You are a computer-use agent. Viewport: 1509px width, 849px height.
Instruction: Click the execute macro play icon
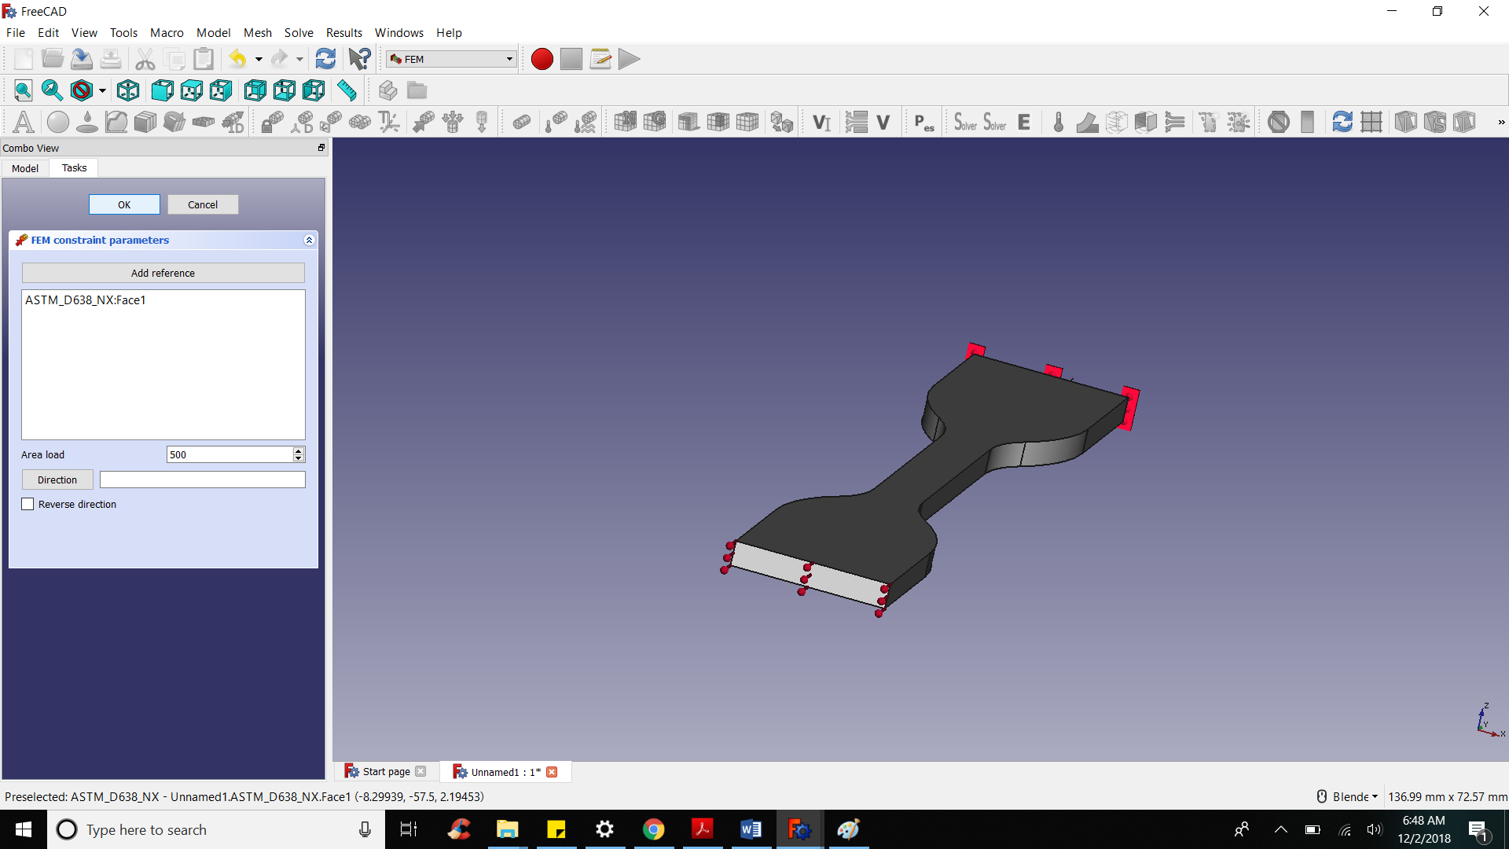pos(629,59)
